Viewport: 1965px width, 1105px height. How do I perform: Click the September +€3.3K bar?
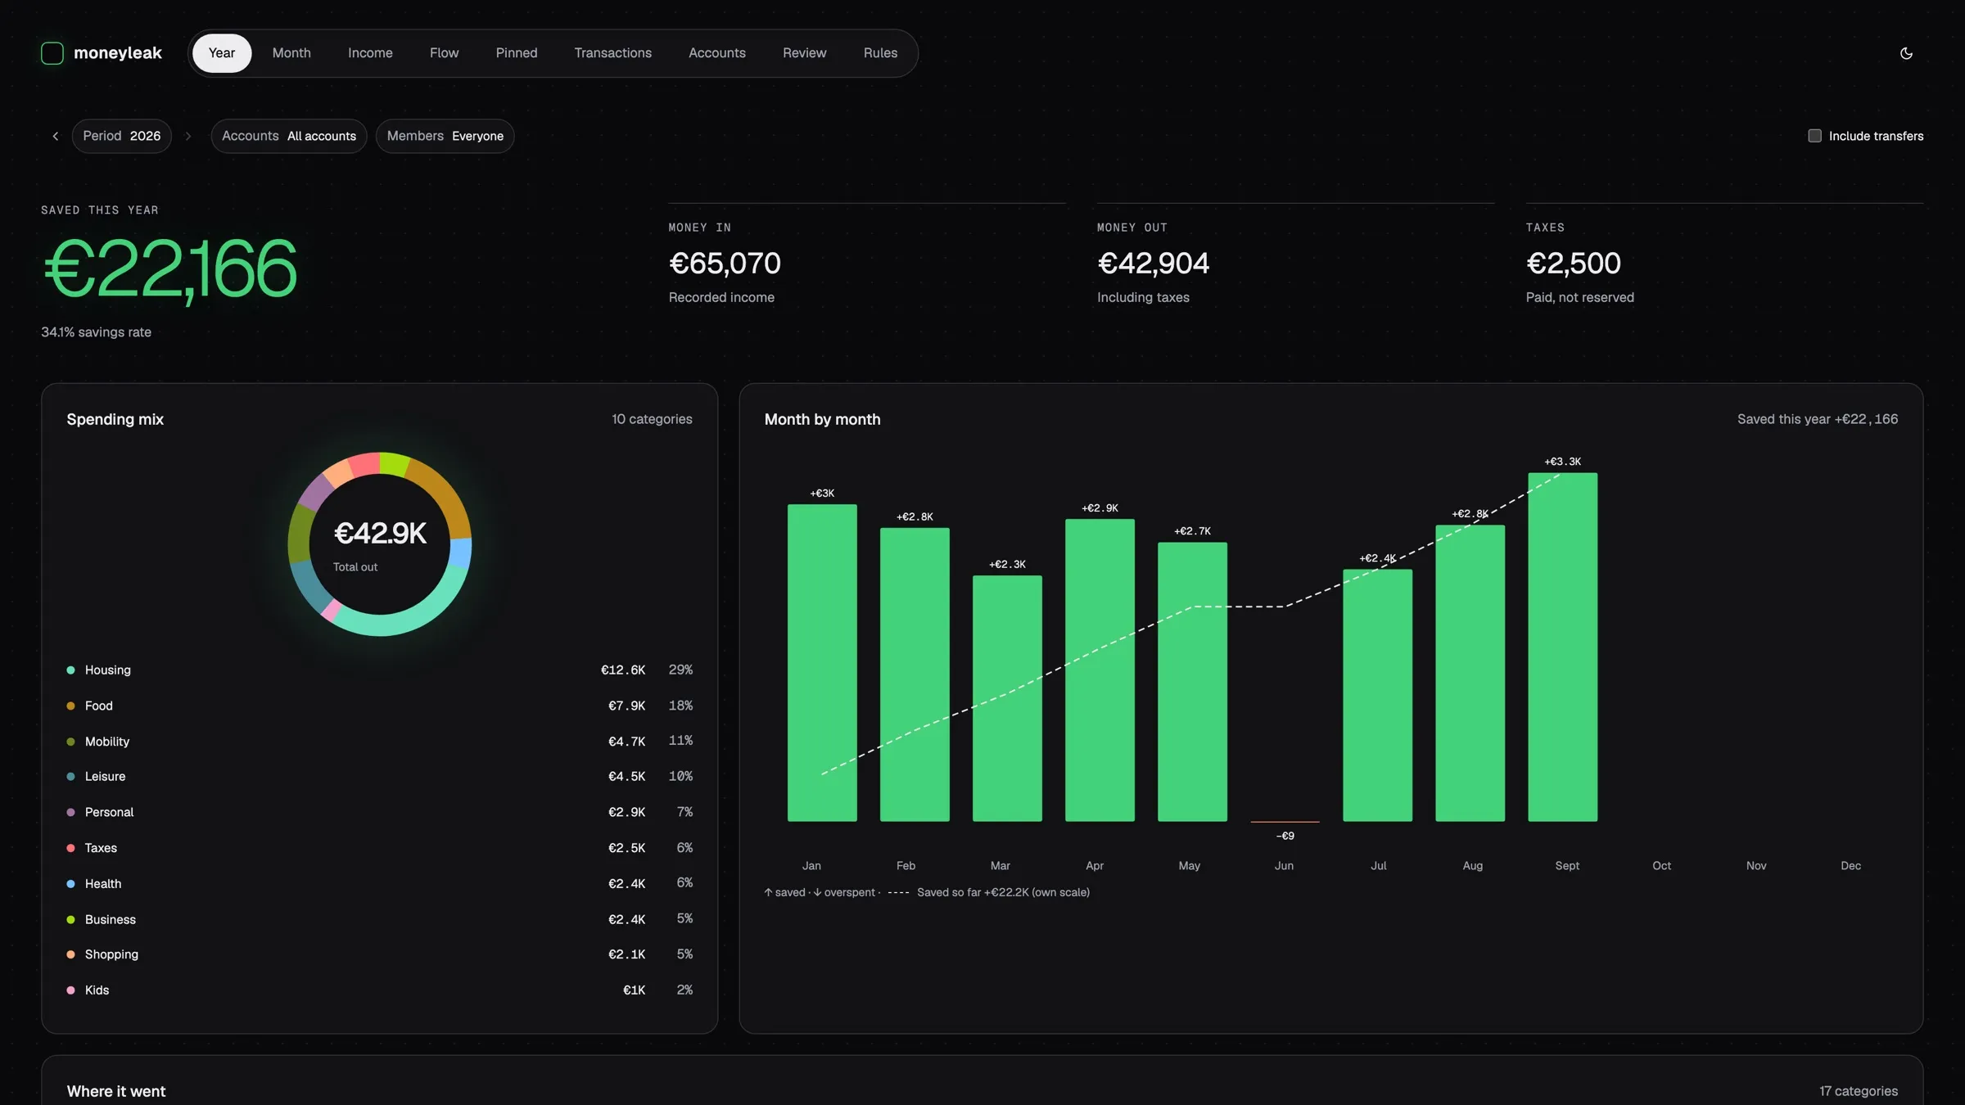point(1562,647)
